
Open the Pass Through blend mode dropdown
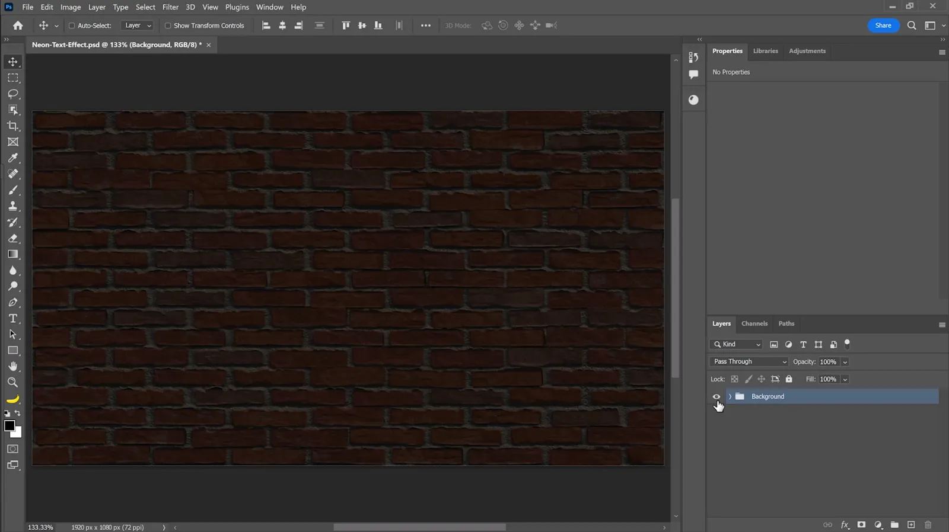[749, 362]
